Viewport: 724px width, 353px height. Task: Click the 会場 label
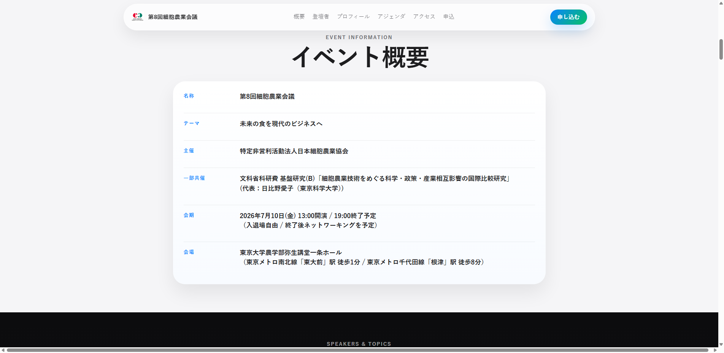[189, 252]
